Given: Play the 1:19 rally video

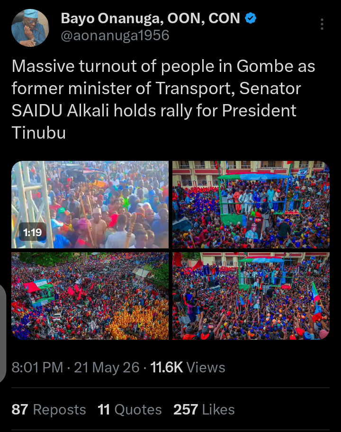Looking at the screenshot, I should pos(90,204).
